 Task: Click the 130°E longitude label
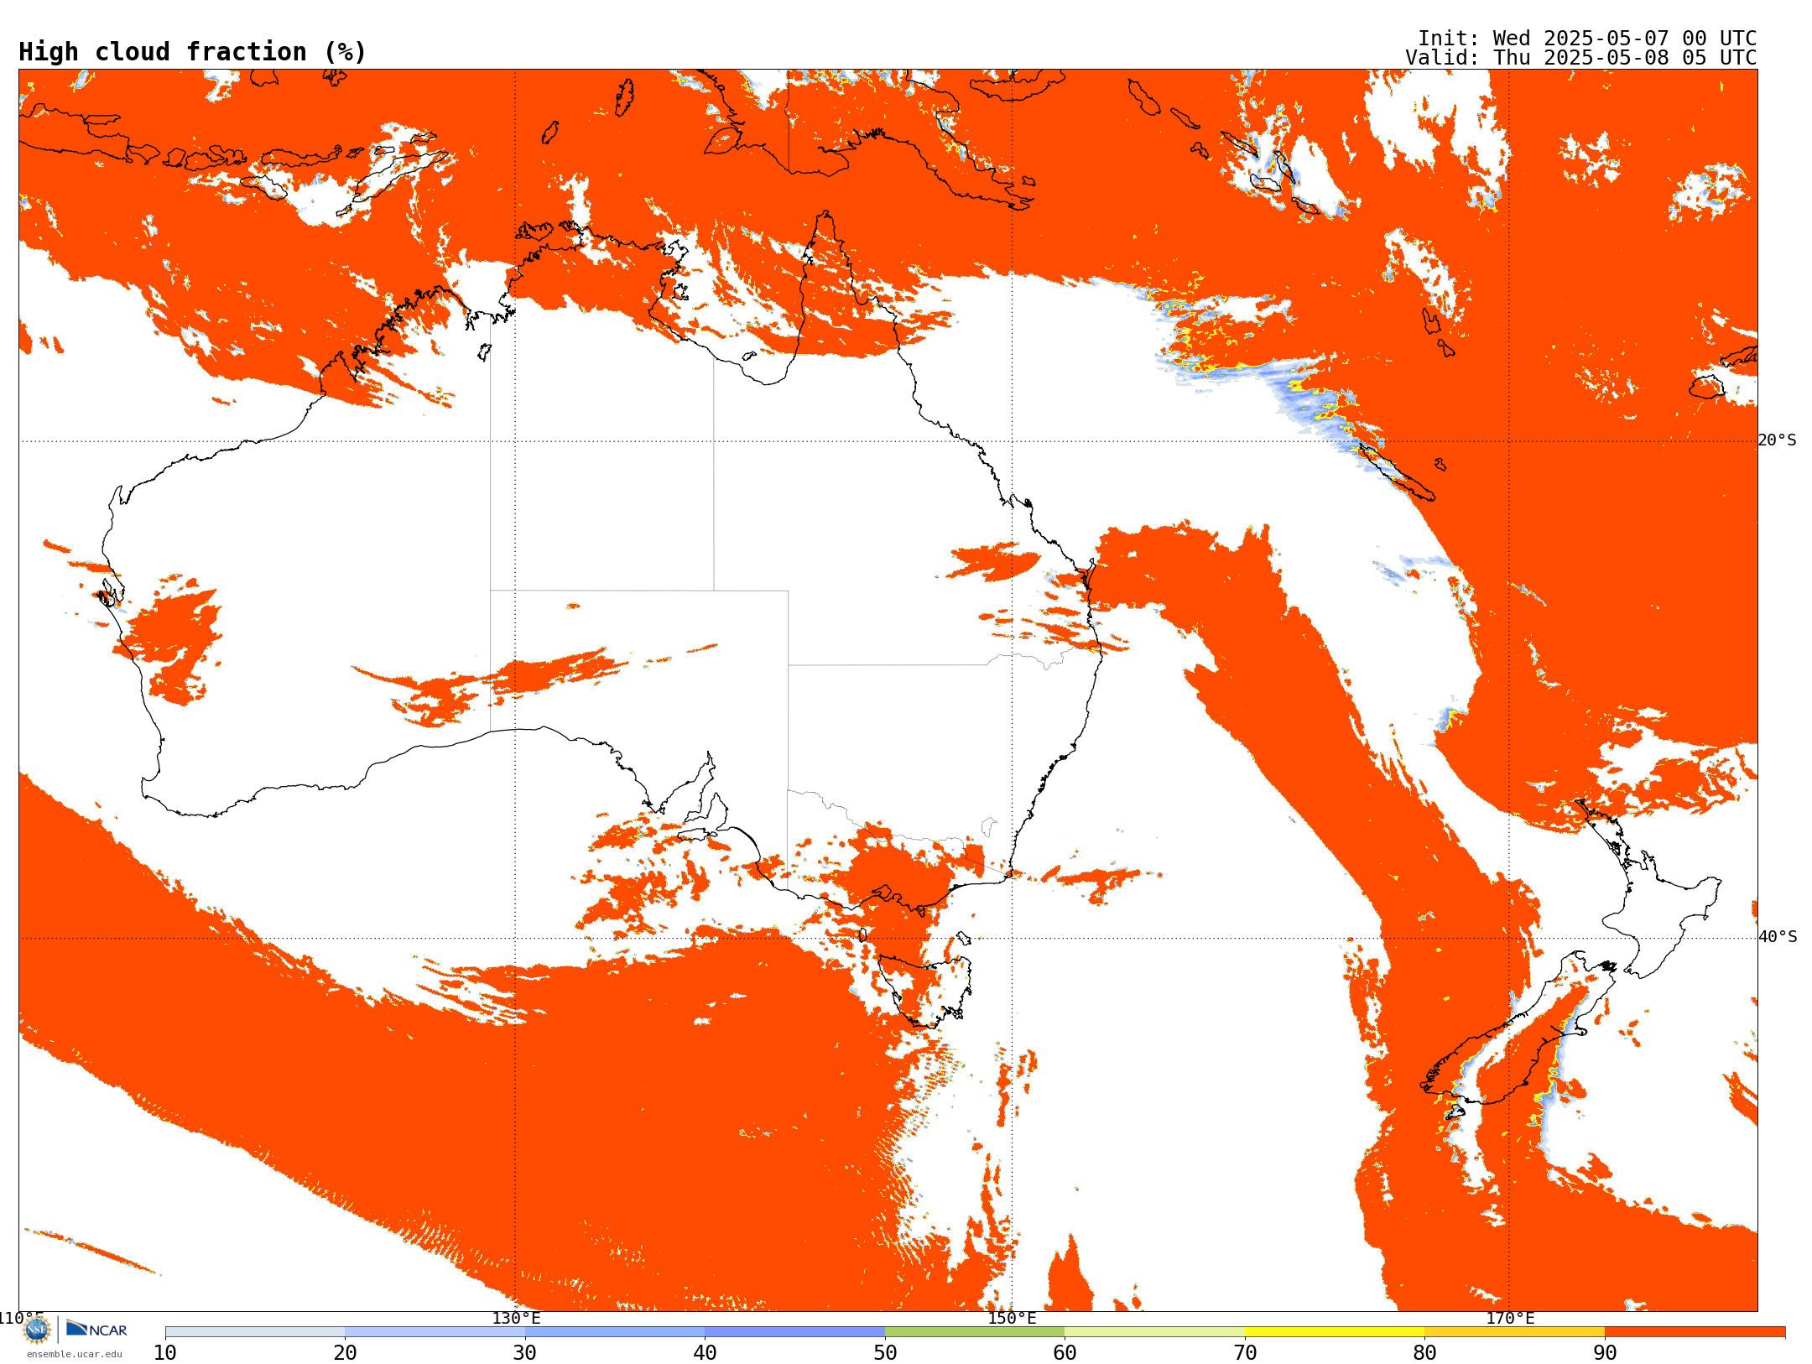point(516,1318)
